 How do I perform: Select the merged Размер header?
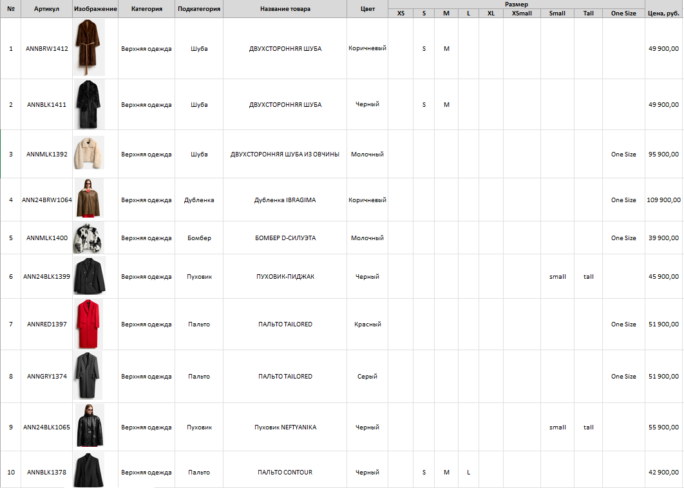[517, 5]
